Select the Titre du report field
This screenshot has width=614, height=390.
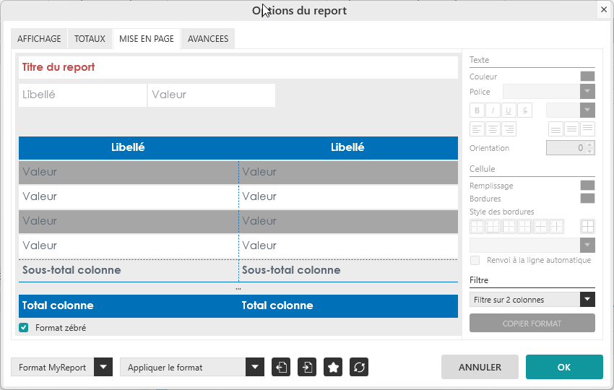coord(238,67)
